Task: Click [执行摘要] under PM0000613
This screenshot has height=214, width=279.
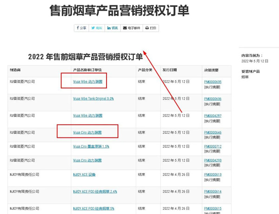Action: pyautogui.click(x=212, y=180)
